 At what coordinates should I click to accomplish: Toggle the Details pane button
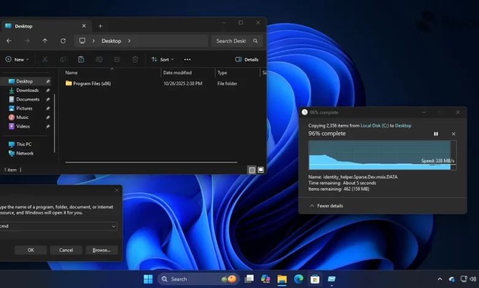[x=247, y=59]
